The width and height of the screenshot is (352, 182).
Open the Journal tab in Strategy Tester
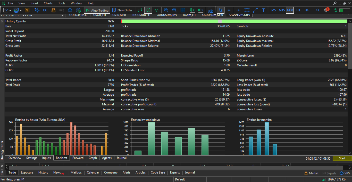pyautogui.click(x=122, y=158)
